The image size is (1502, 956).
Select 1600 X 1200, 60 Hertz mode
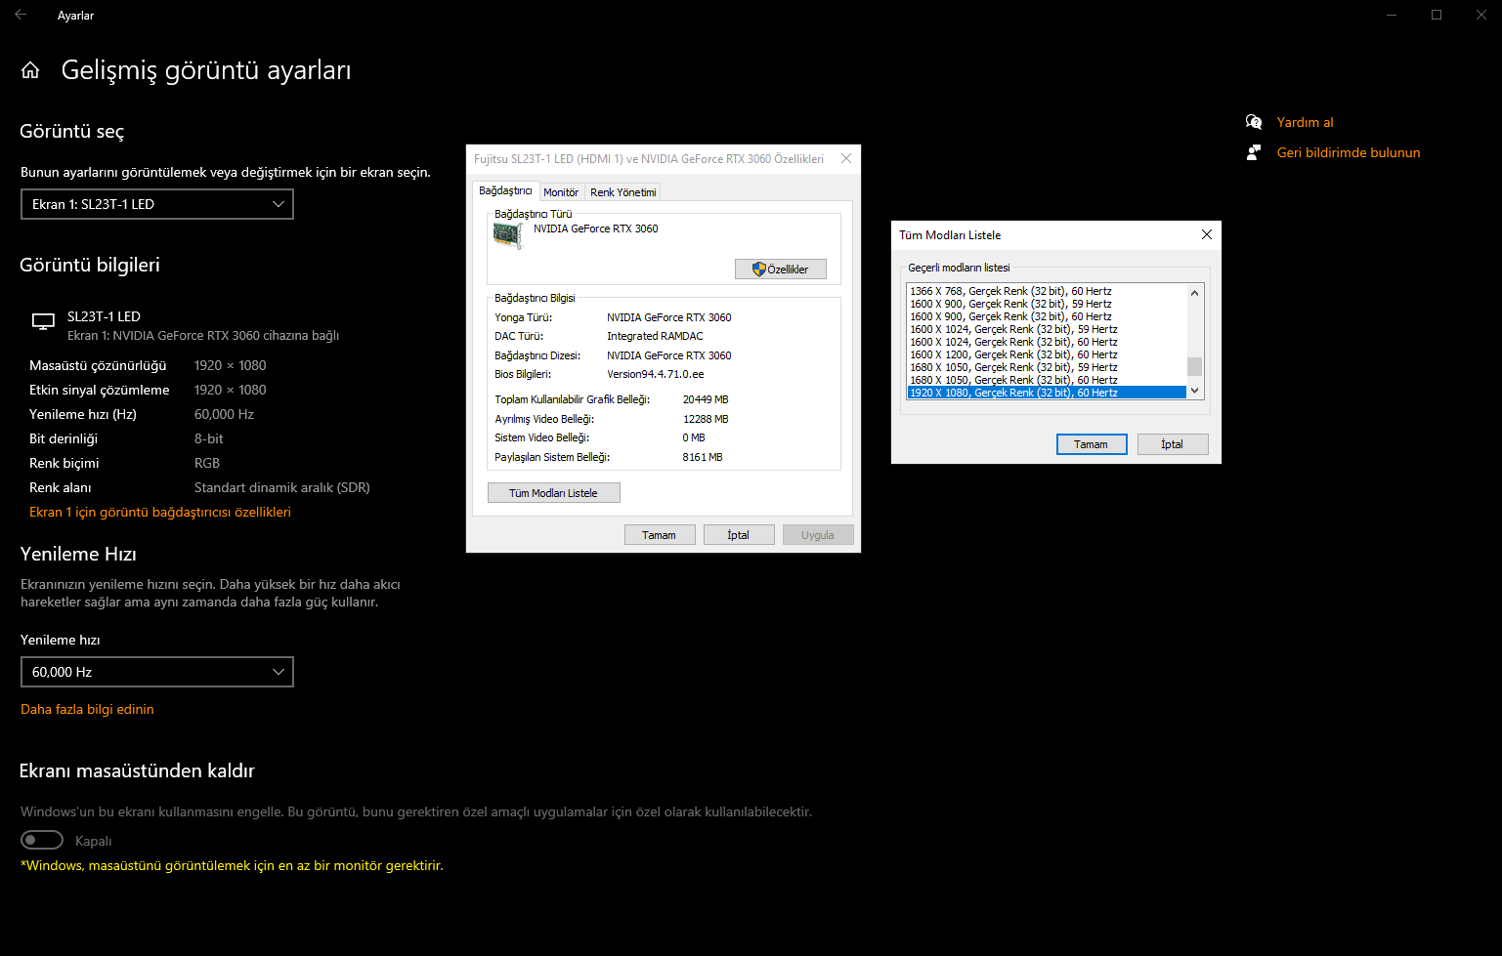pos(1047,354)
